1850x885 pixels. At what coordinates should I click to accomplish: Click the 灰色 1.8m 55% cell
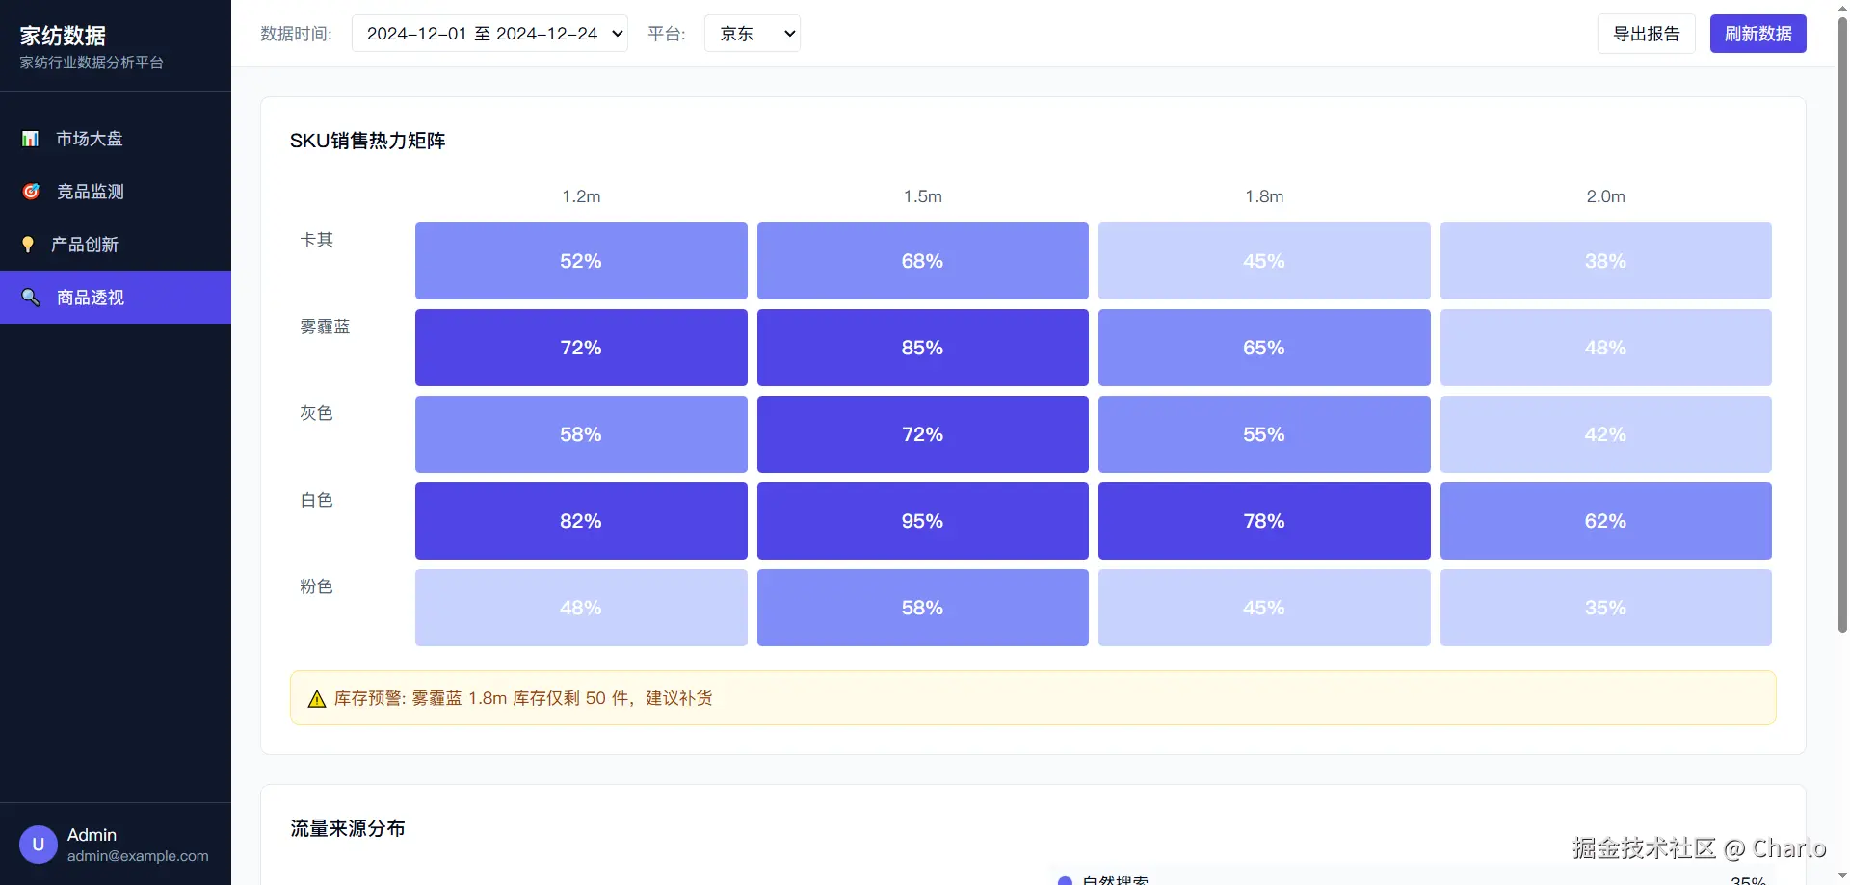1264,434
